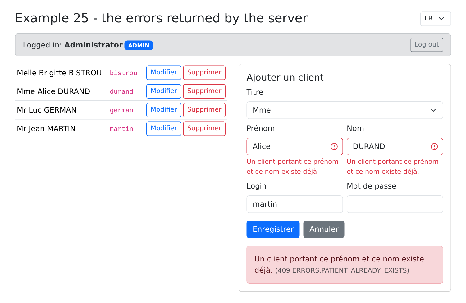Click Modifier for Mme Alice DURAND

(164, 91)
